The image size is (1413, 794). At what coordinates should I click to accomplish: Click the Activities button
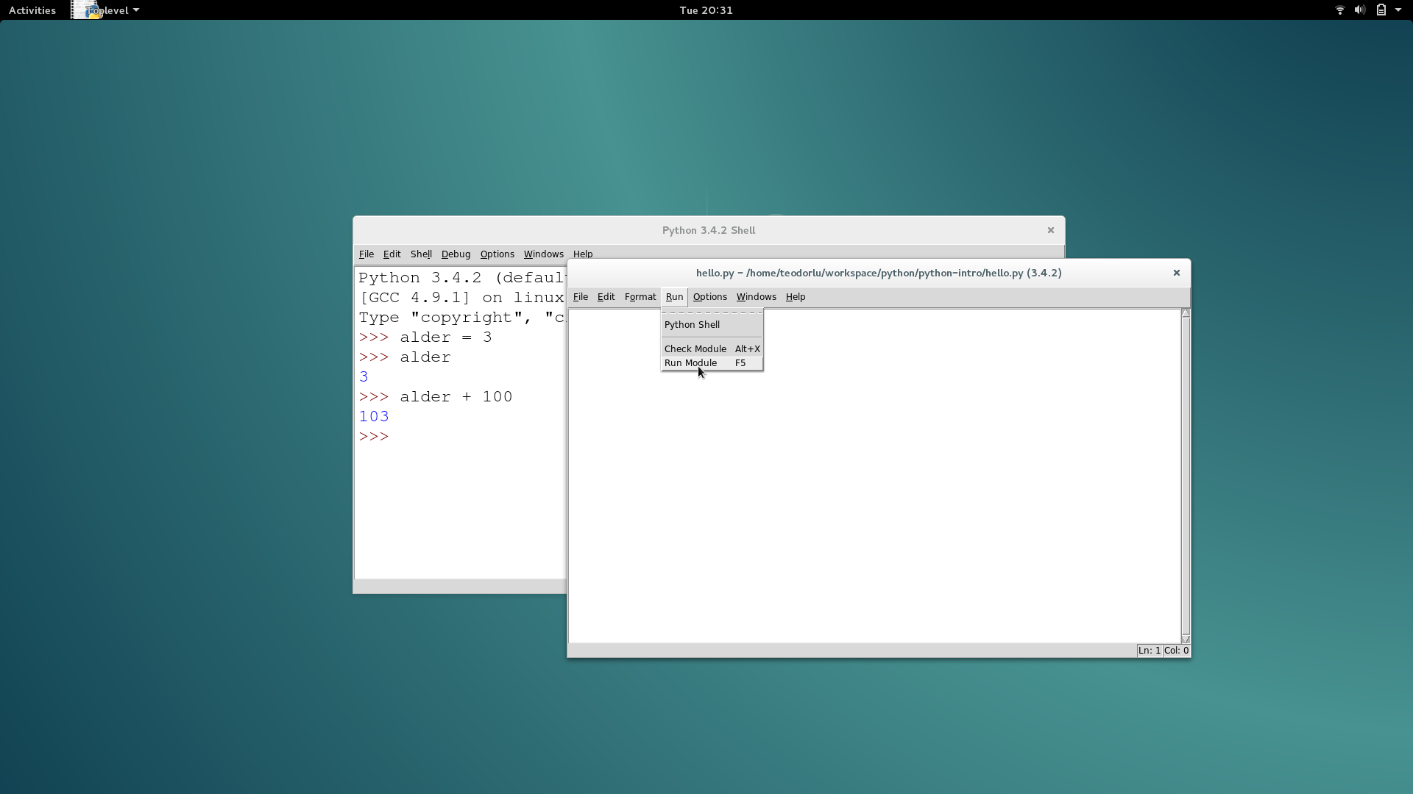(x=32, y=10)
